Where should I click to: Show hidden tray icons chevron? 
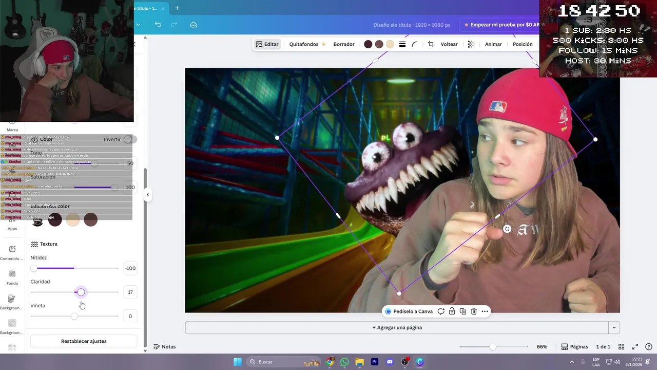pyautogui.click(x=572, y=362)
